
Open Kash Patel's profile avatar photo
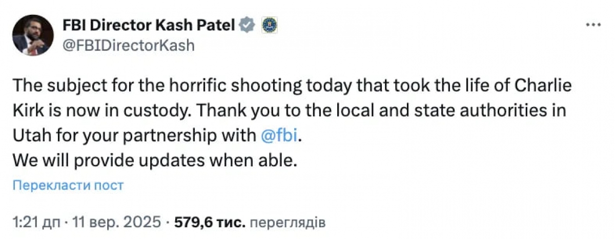(33, 35)
